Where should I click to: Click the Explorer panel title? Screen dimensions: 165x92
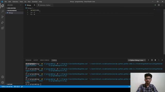10,5
